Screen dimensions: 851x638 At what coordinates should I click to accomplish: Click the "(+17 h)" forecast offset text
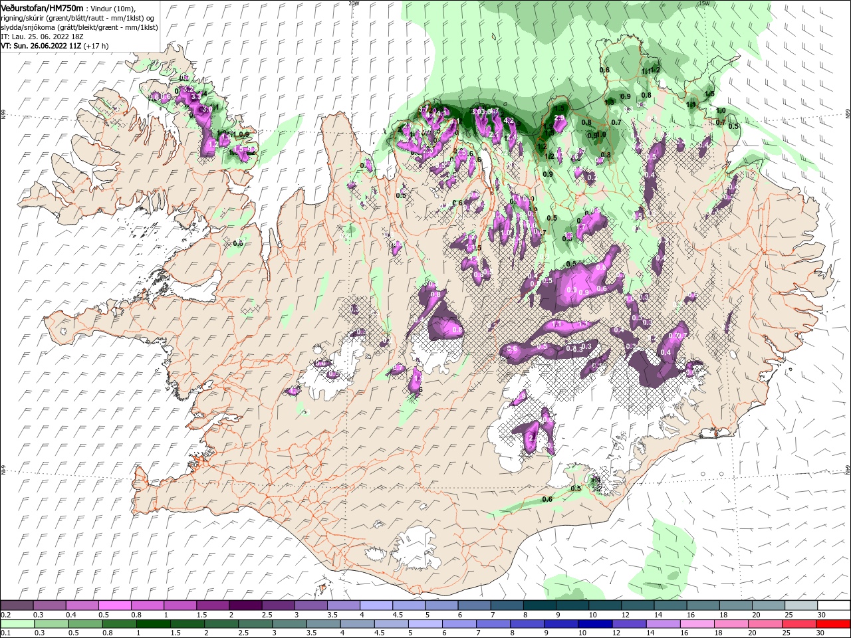click(x=96, y=46)
